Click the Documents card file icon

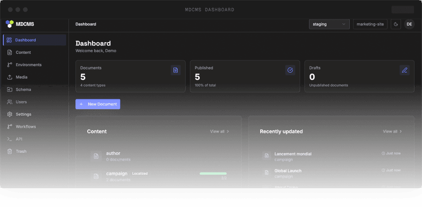[175, 70]
